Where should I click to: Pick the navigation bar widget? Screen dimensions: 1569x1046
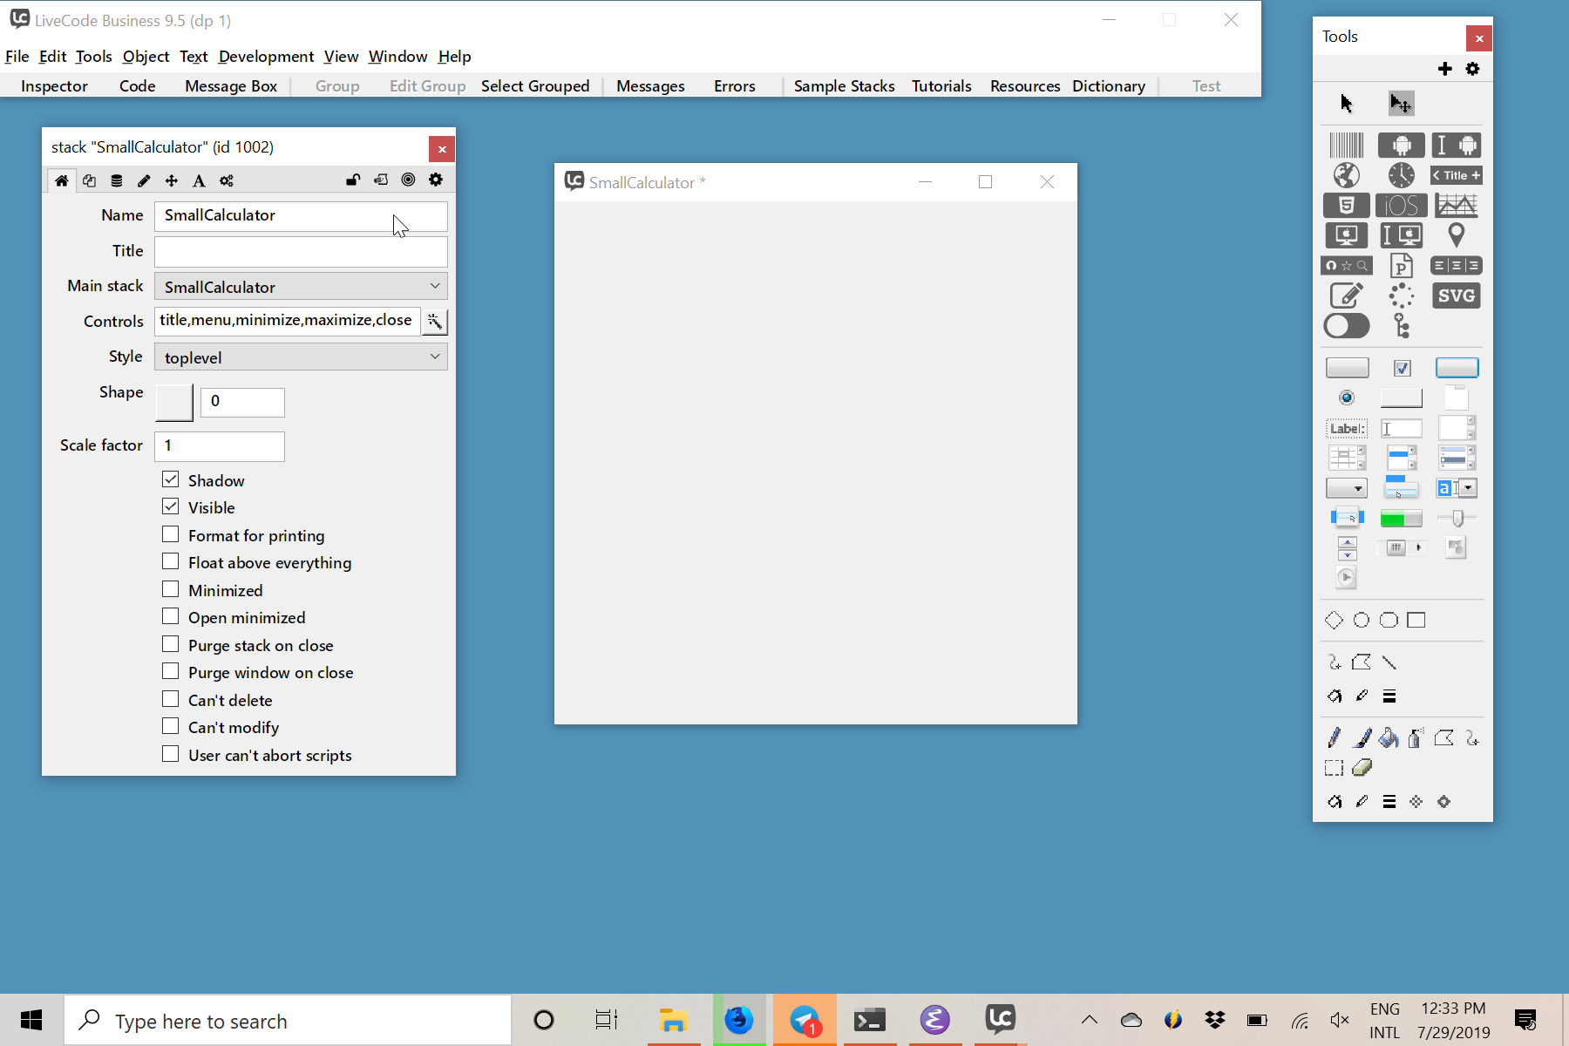coord(1346,266)
